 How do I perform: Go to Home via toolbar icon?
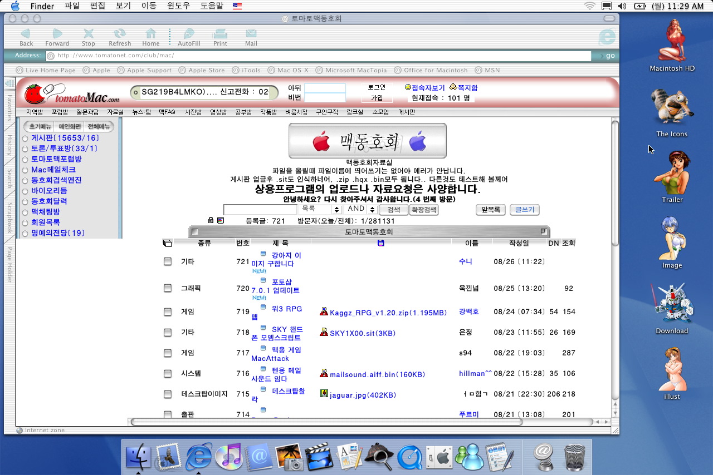pyautogui.click(x=150, y=36)
